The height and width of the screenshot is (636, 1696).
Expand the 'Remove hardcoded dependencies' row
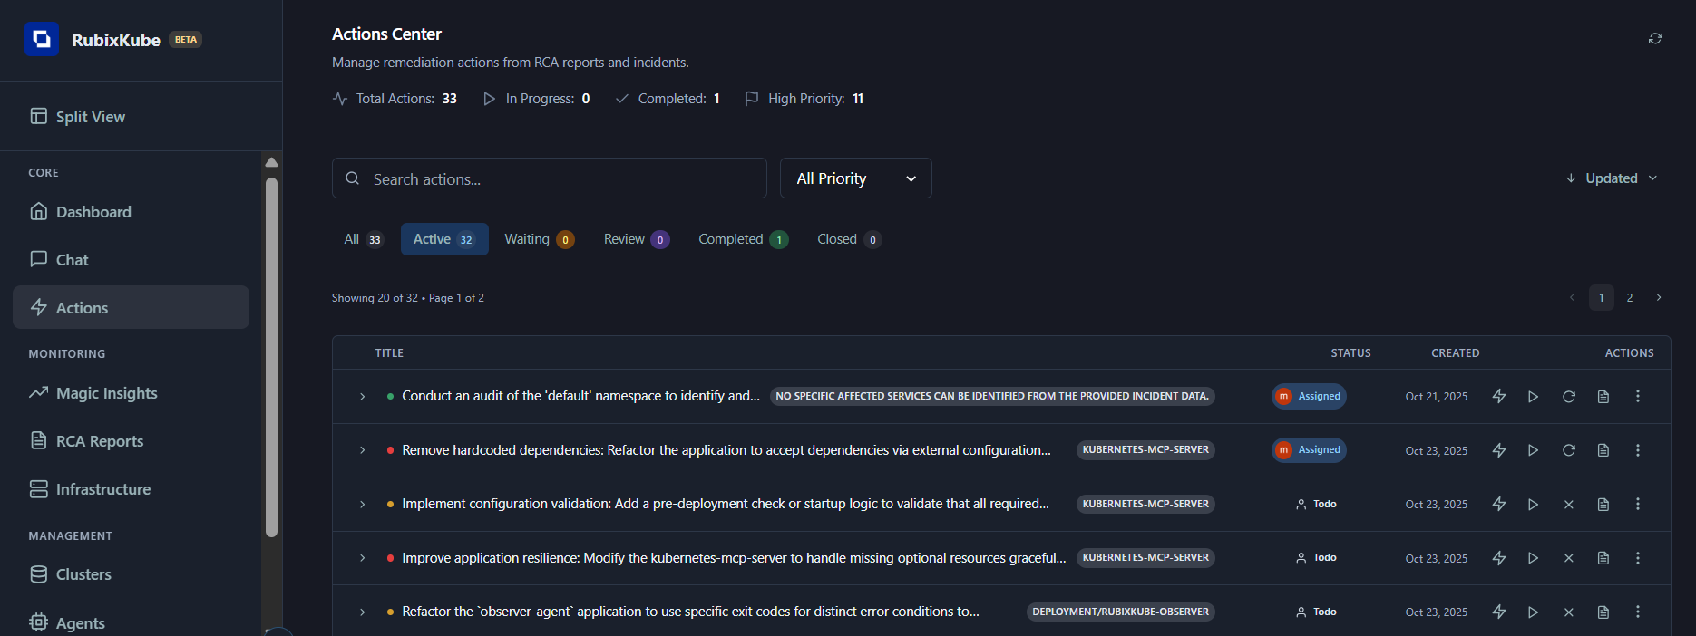pyautogui.click(x=362, y=450)
